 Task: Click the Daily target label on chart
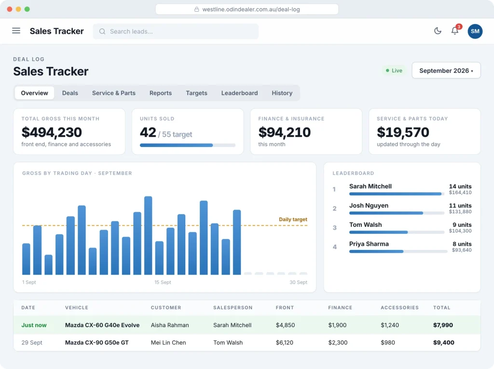(x=293, y=219)
